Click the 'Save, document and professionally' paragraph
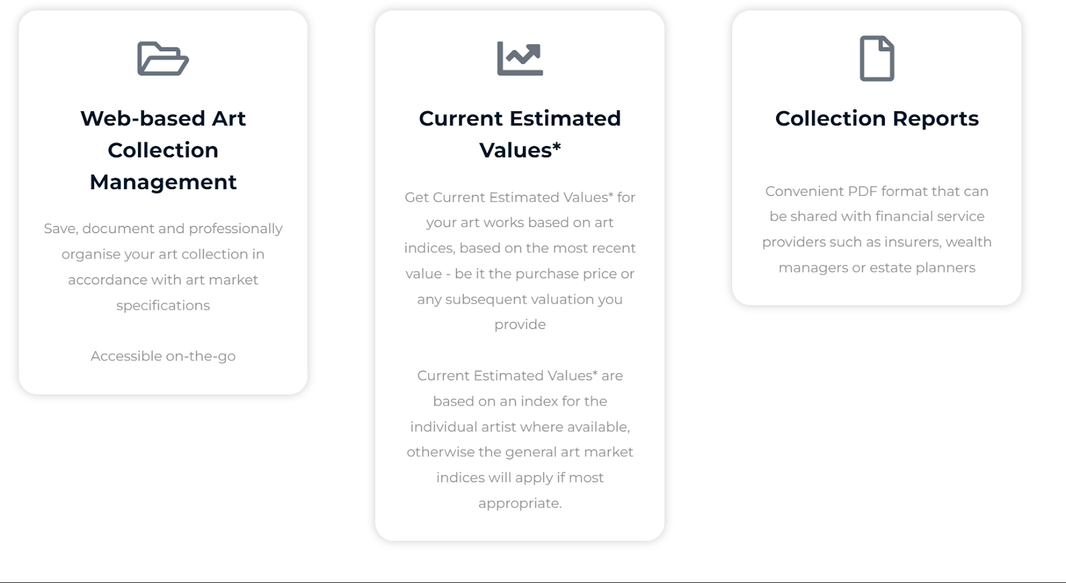The width and height of the screenshot is (1066, 583). 163,267
